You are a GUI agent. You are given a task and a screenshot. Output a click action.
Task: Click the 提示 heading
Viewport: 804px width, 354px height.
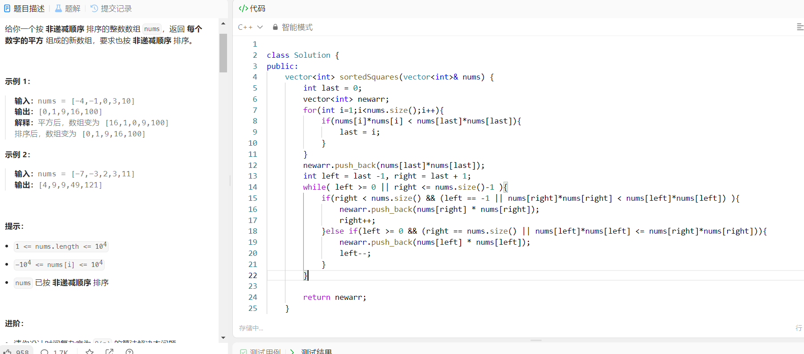coord(14,226)
